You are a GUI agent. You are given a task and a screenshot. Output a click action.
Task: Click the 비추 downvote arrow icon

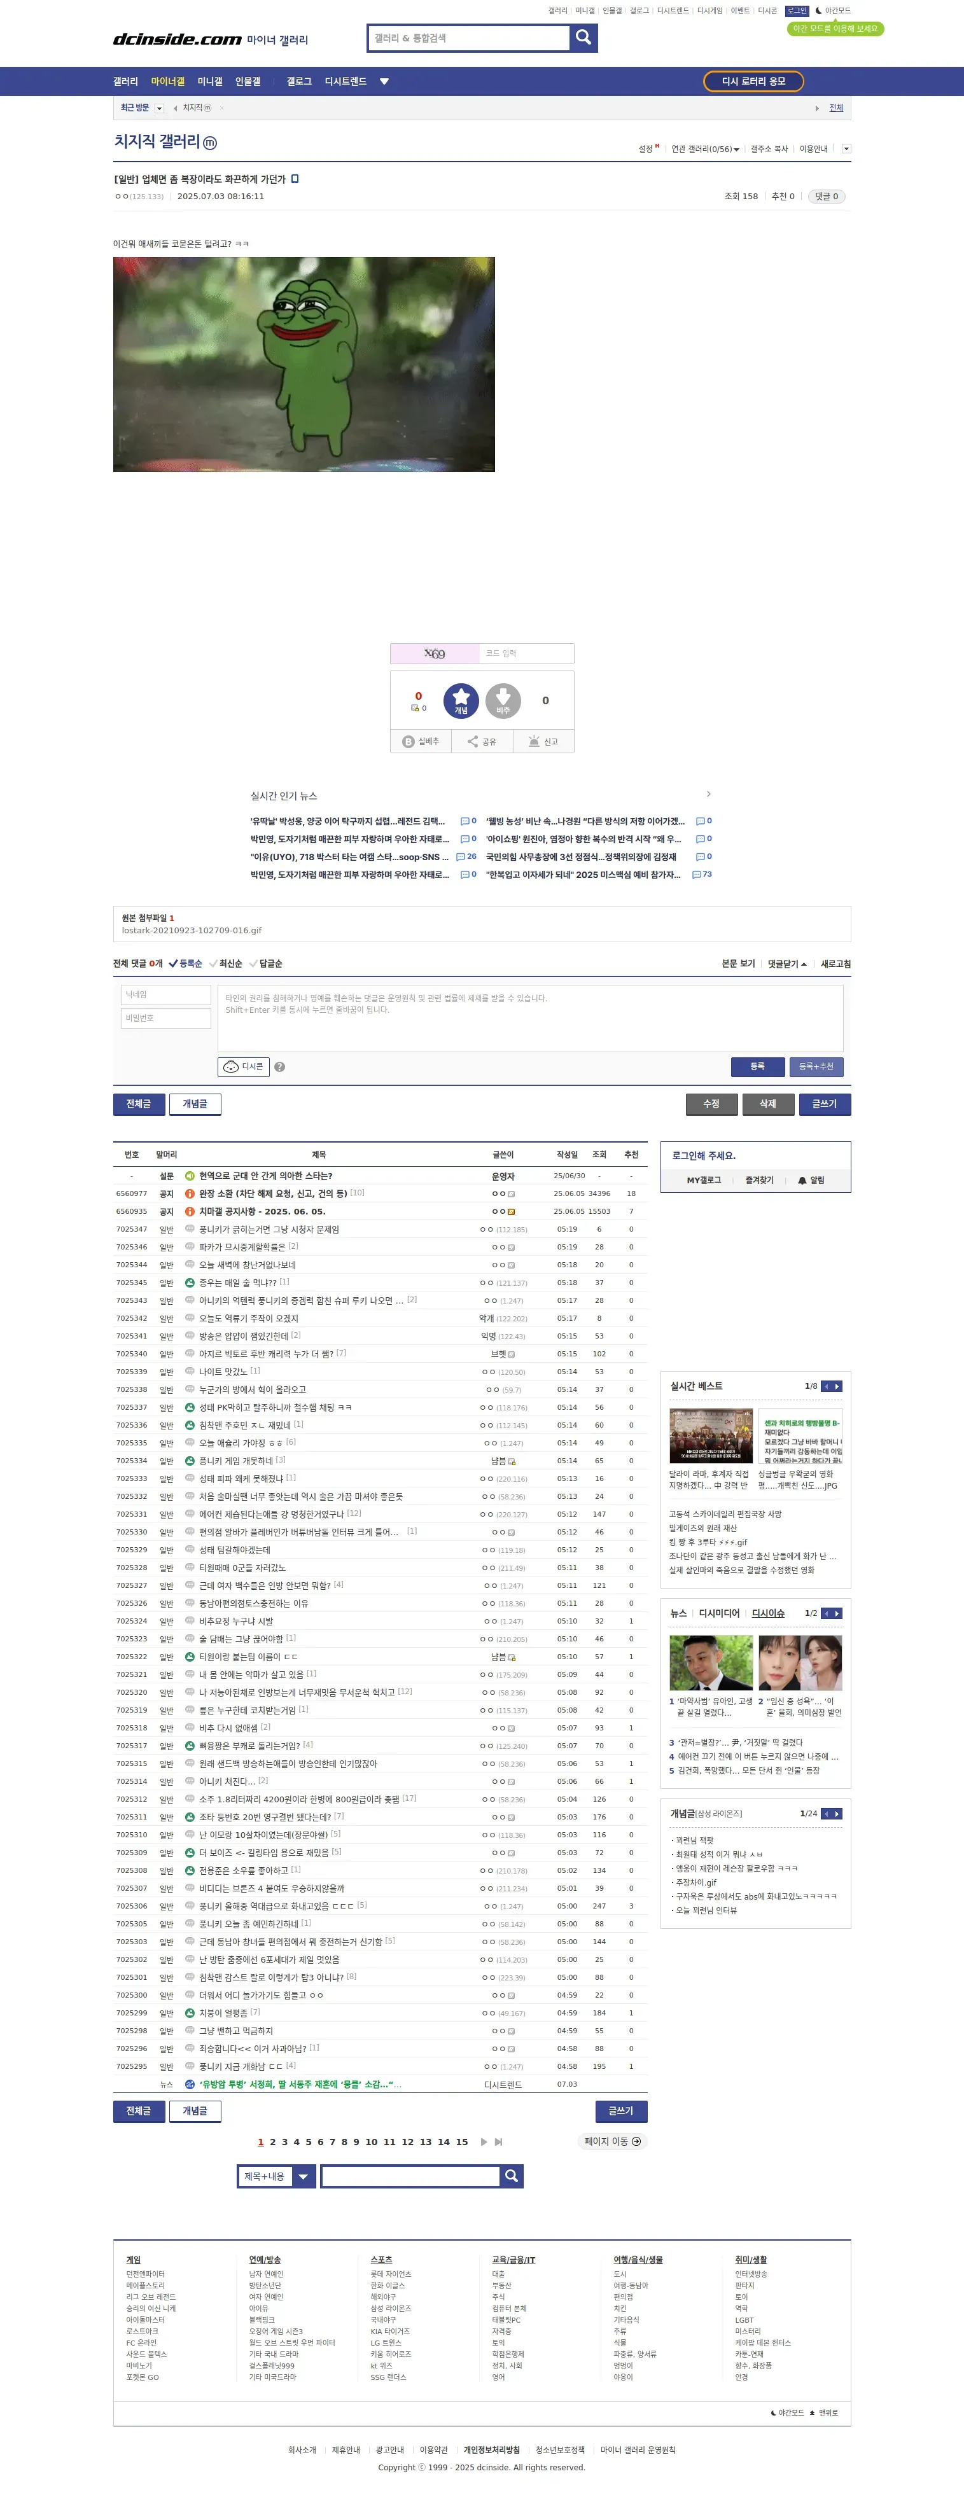[x=503, y=700]
